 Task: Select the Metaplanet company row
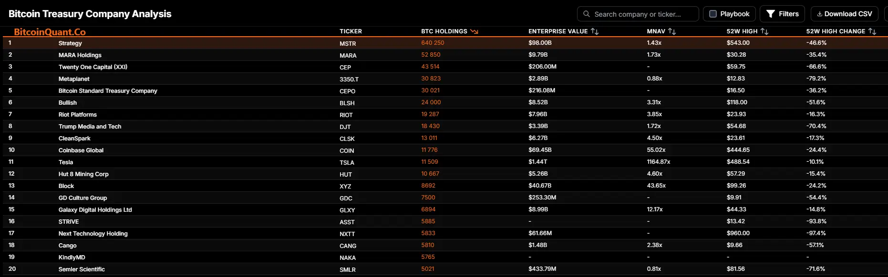point(74,79)
